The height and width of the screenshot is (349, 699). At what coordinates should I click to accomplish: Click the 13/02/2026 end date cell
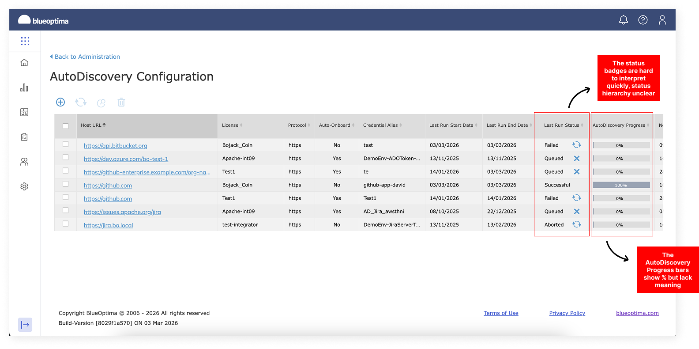pyautogui.click(x=502, y=224)
